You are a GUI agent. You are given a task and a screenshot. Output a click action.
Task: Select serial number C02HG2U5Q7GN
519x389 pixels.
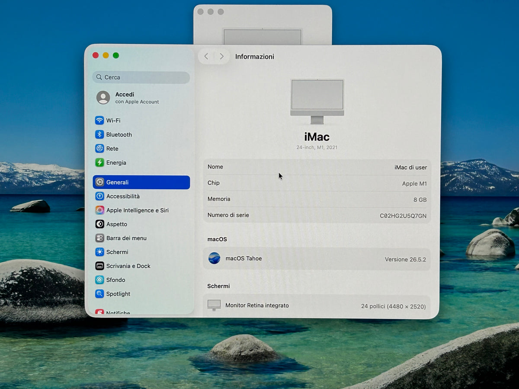coord(403,216)
